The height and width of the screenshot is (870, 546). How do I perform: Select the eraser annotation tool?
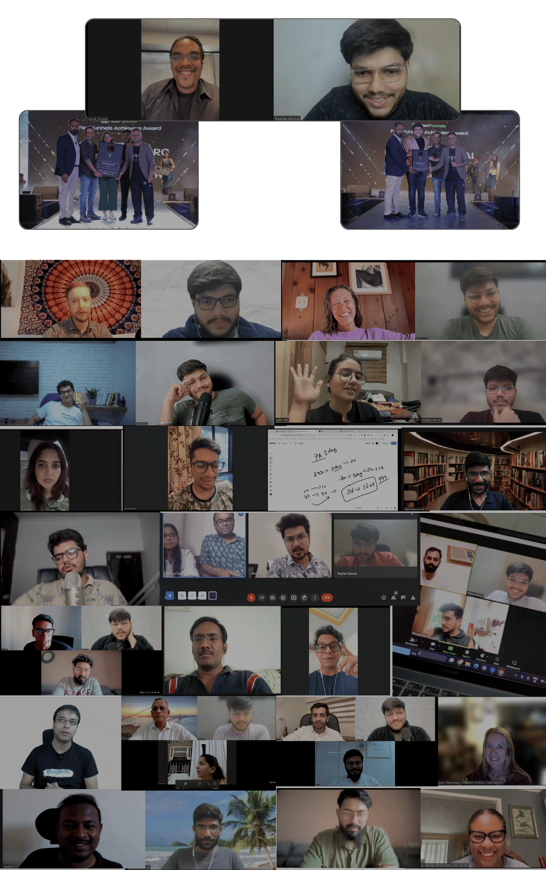pos(202,596)
